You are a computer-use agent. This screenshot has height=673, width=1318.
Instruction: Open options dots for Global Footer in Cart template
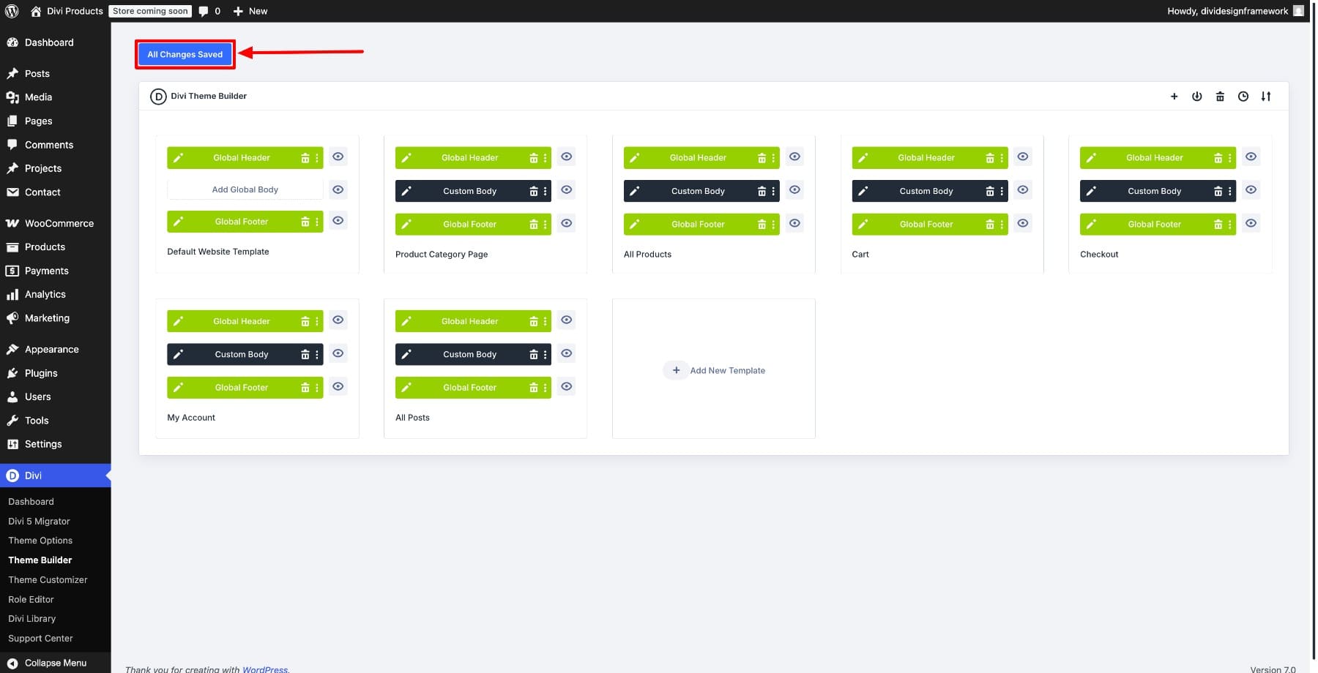pos(1002,225)
